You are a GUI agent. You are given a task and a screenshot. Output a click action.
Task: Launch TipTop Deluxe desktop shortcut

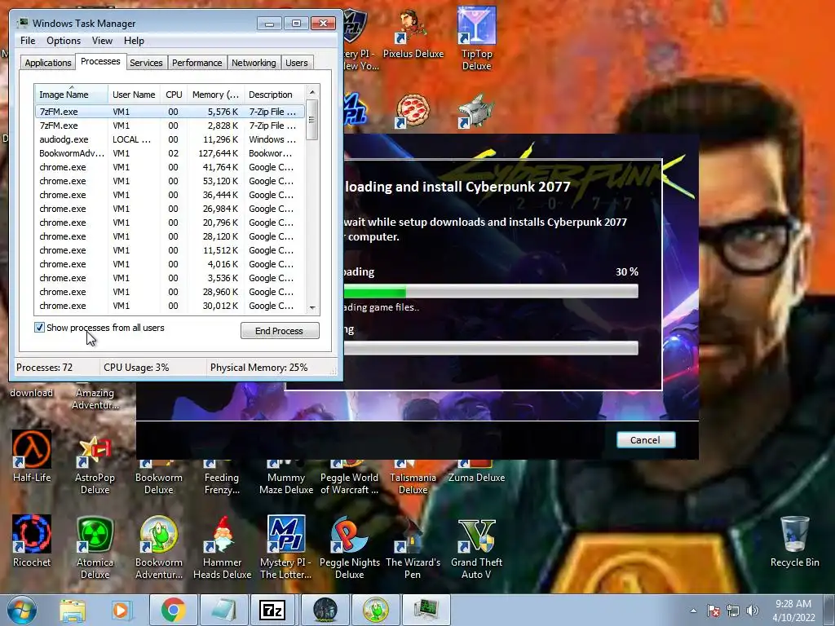pyautogui.click(x=476, y=38)
